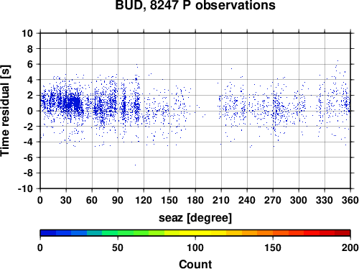This screenshot has height=269, width=359.
Task: Click the x-axis tick label 360
Action: [350, 200]
